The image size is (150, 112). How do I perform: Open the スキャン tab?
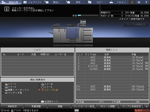(x=118, y=2)
